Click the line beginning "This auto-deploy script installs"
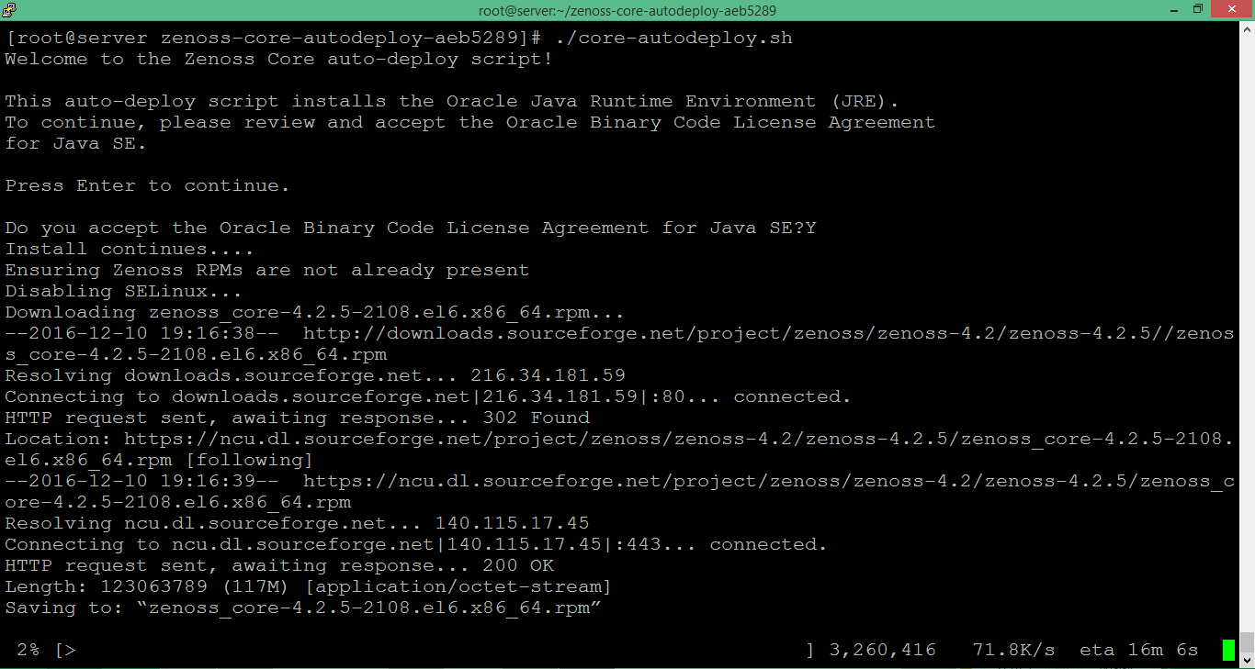The width and height of the screenshot is (1255, 669). (452, 102)
